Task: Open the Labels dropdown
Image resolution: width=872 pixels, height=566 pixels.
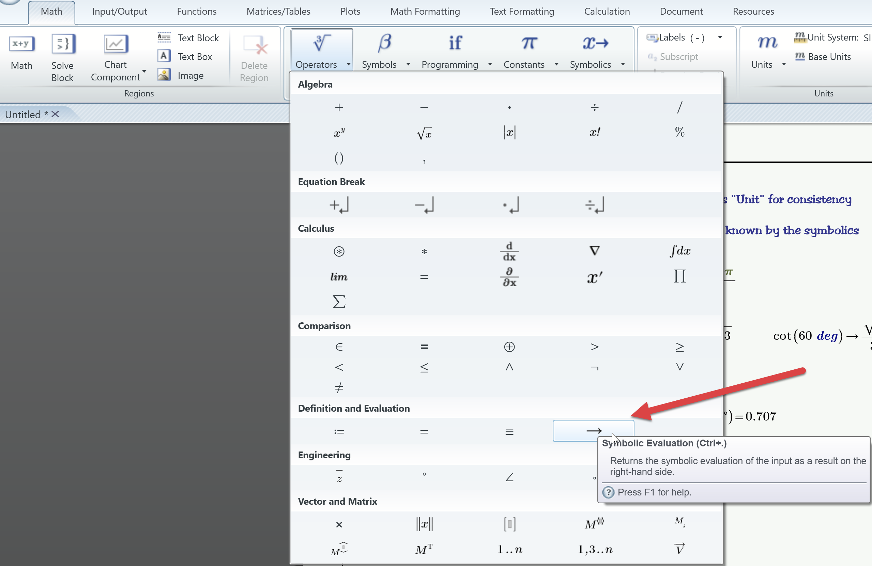Action: pos(721,37)
